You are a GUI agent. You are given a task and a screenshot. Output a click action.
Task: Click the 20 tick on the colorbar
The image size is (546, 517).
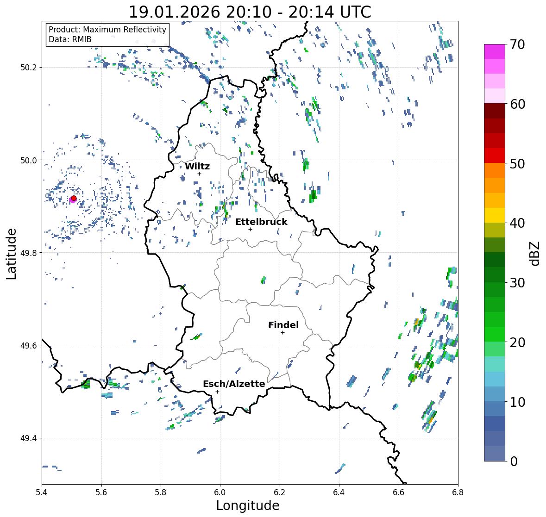click(x=517, y=343)
